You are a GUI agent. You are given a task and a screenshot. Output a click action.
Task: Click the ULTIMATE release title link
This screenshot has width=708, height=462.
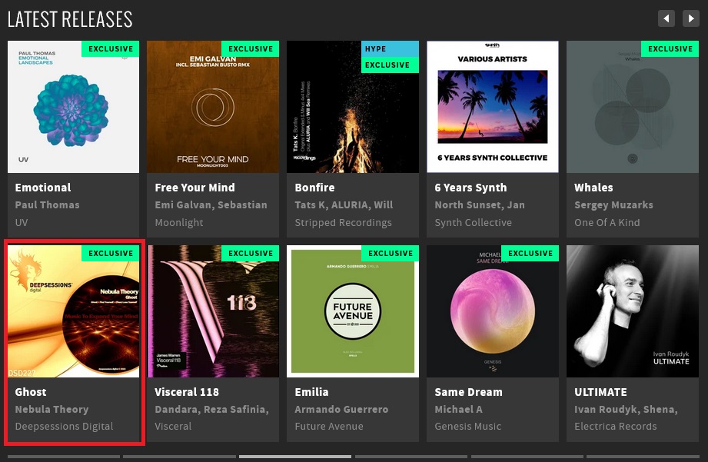coord(600,392)
